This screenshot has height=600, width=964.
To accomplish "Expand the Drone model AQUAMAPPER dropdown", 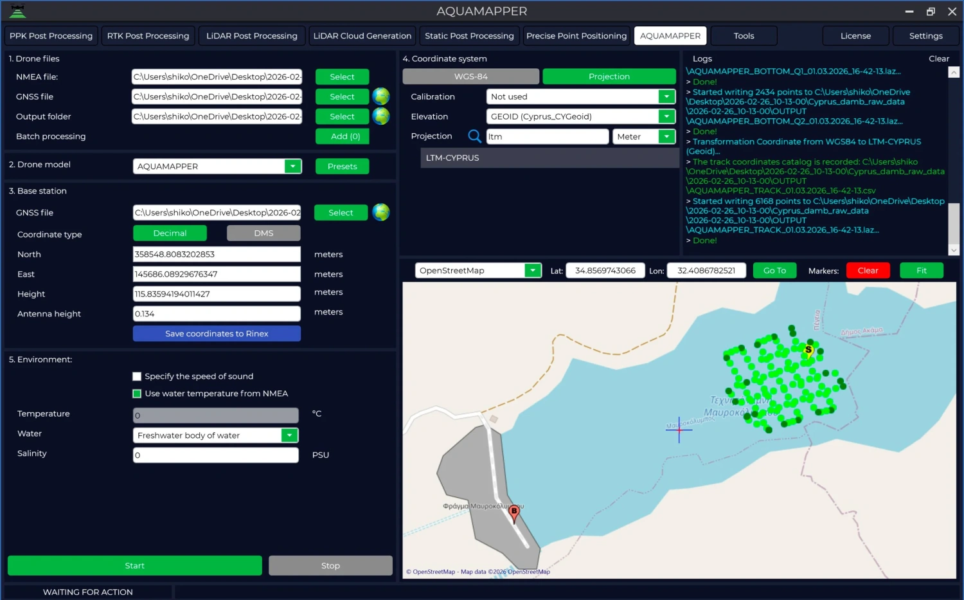I will coord(293,166).
